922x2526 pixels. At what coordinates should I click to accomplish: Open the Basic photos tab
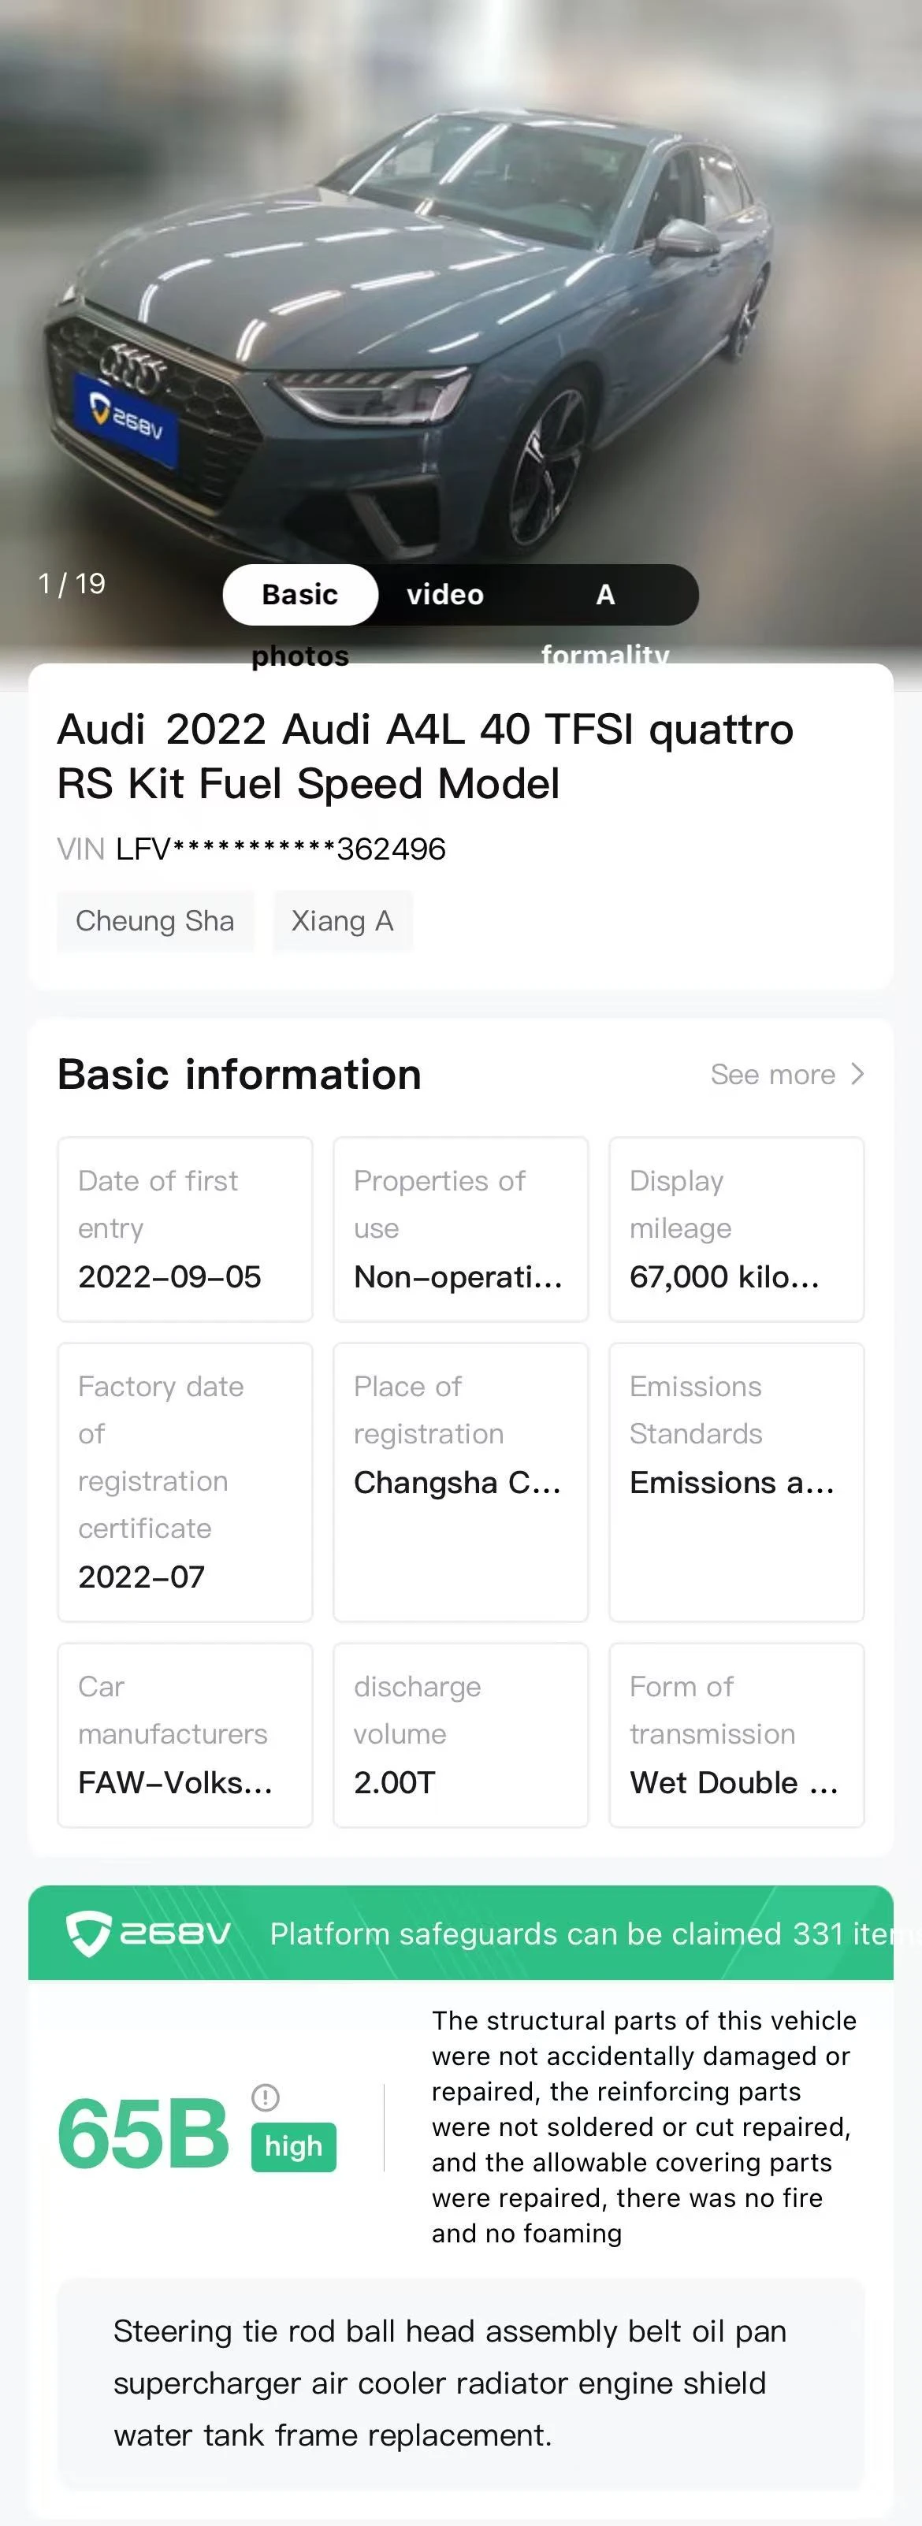[300, 594]
